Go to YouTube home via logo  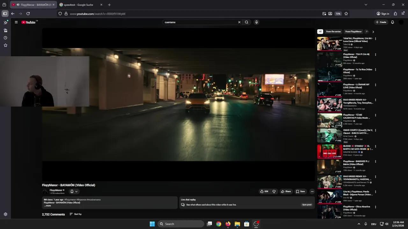[x=29, y=22]
